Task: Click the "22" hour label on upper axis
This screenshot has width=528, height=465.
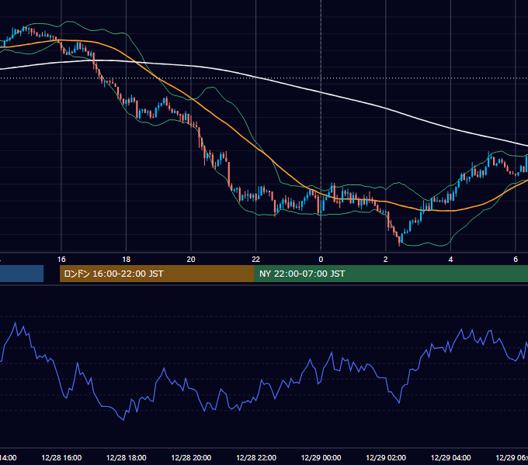Action: pos(256,260)
